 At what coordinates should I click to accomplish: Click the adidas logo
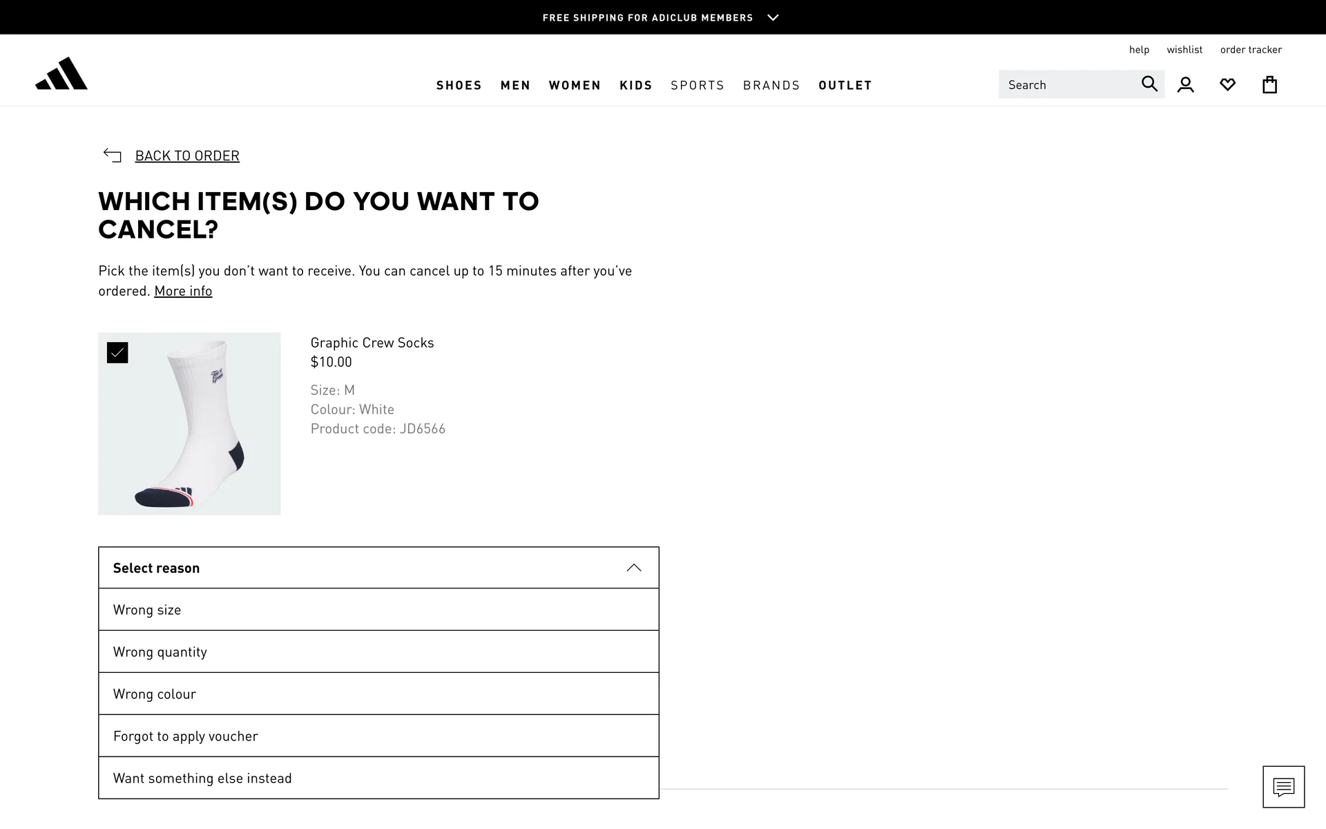(x=61, y=74)
